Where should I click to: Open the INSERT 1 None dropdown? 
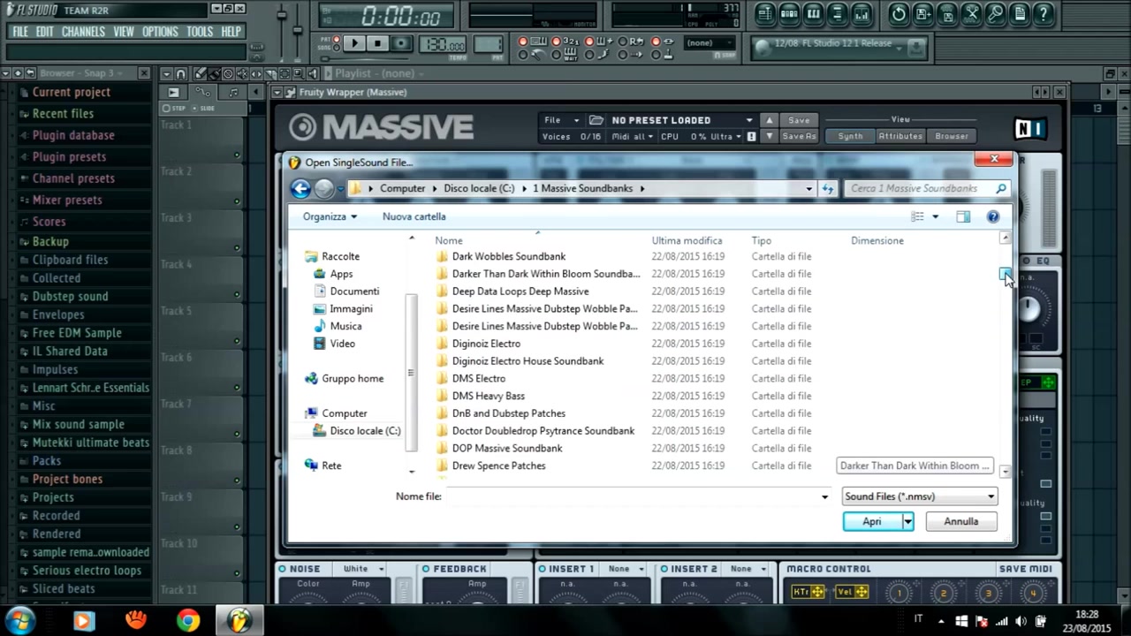tap(625, 569)
